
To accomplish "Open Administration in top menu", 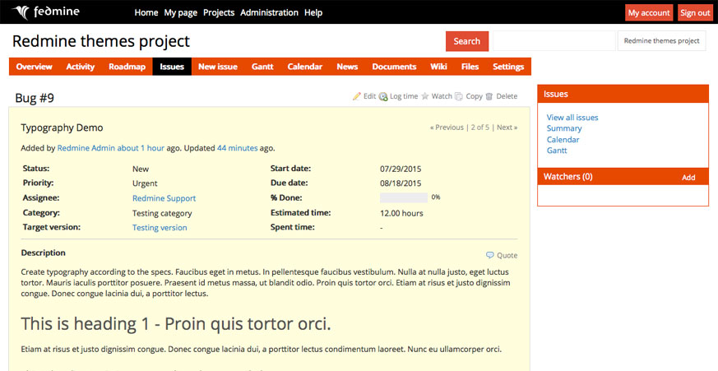I will pos(269,13).
